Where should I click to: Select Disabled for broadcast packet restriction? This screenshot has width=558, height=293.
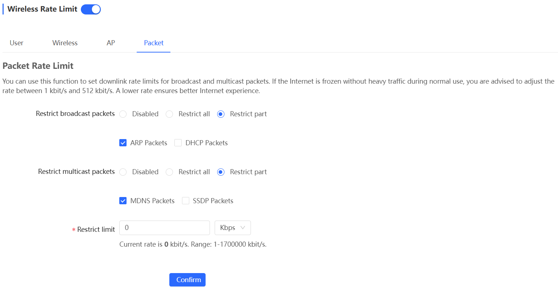tap(123, 114)
